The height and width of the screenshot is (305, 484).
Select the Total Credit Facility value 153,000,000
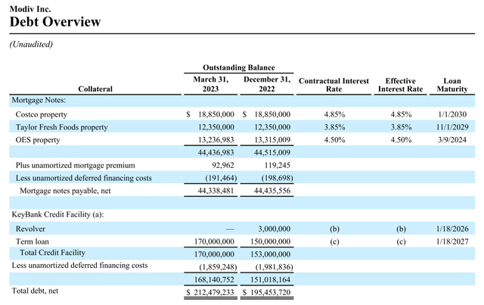[271, 254]
